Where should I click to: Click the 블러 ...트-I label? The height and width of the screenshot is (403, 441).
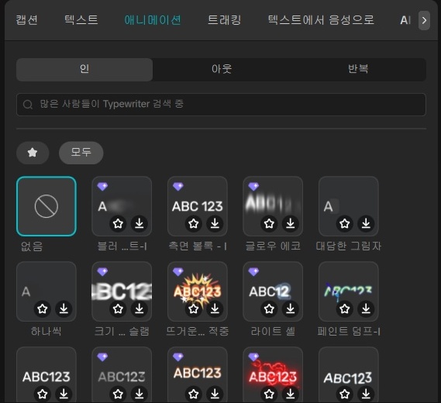[x=122, y=246]
